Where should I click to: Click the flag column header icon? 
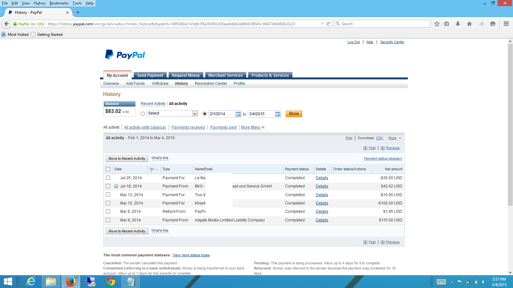pyautogui.click(x=152, y=169)
